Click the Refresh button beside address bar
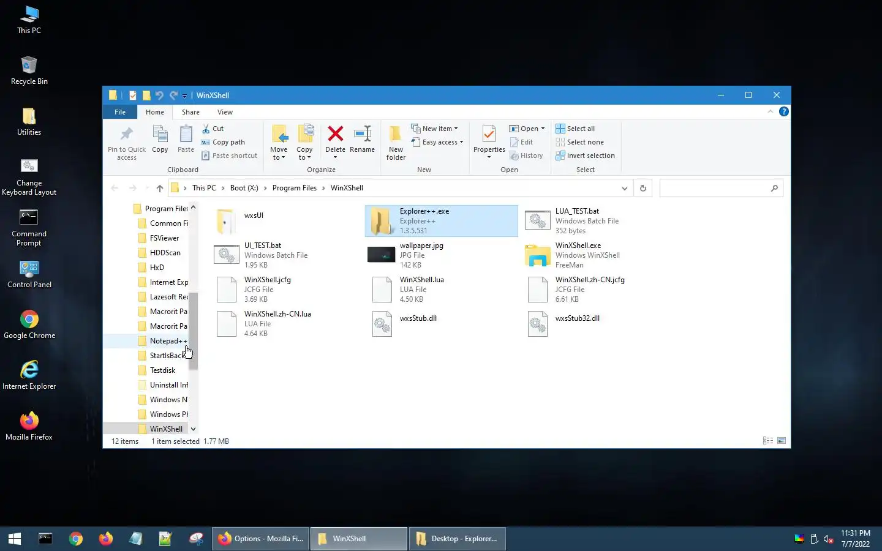The width and height of the screenshot is (882, 551). coord(643,188)
